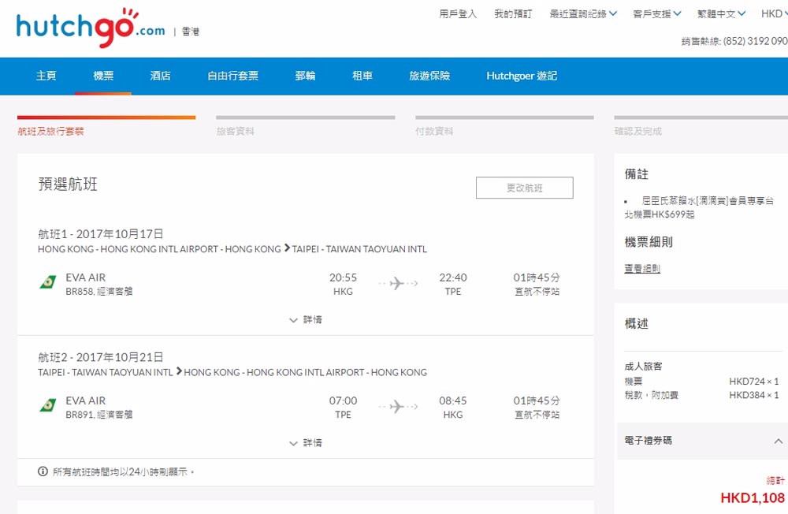Click the 航班1 - 2017年10月17日 heading
Viewport: 788px width, 514px height.
coord(101,234)
